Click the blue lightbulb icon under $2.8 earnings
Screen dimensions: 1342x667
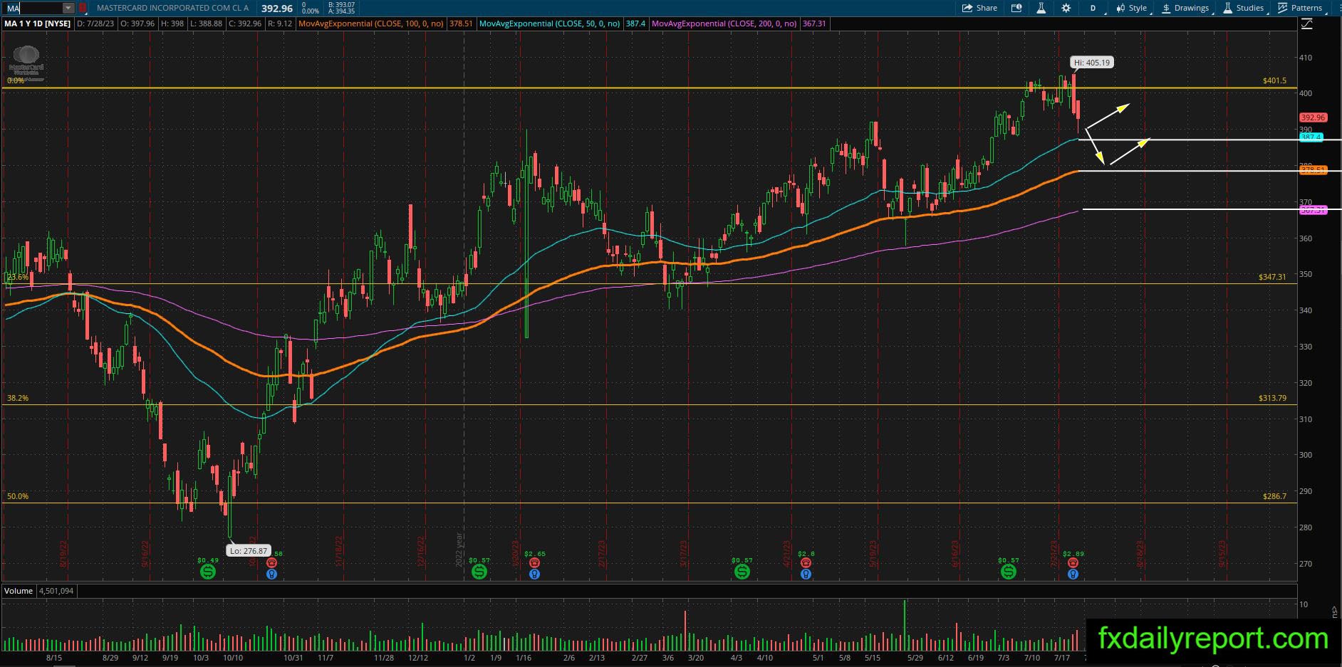tap(806, 574)
